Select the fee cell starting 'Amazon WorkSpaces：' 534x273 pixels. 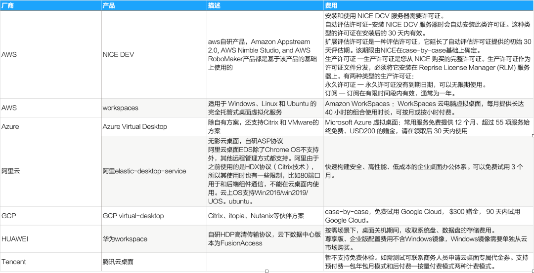coord(428,108)
